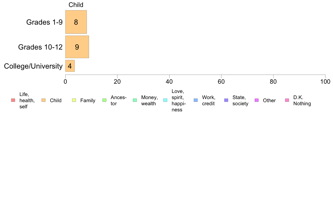This screenshot has height=206, width=333.
Task: Select the Grades 10-12 bar showing 9
Action: (x=77, y=47)
